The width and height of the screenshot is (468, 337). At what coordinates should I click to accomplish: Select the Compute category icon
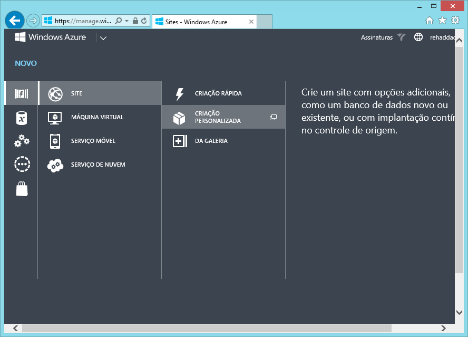tap(21, 93)
